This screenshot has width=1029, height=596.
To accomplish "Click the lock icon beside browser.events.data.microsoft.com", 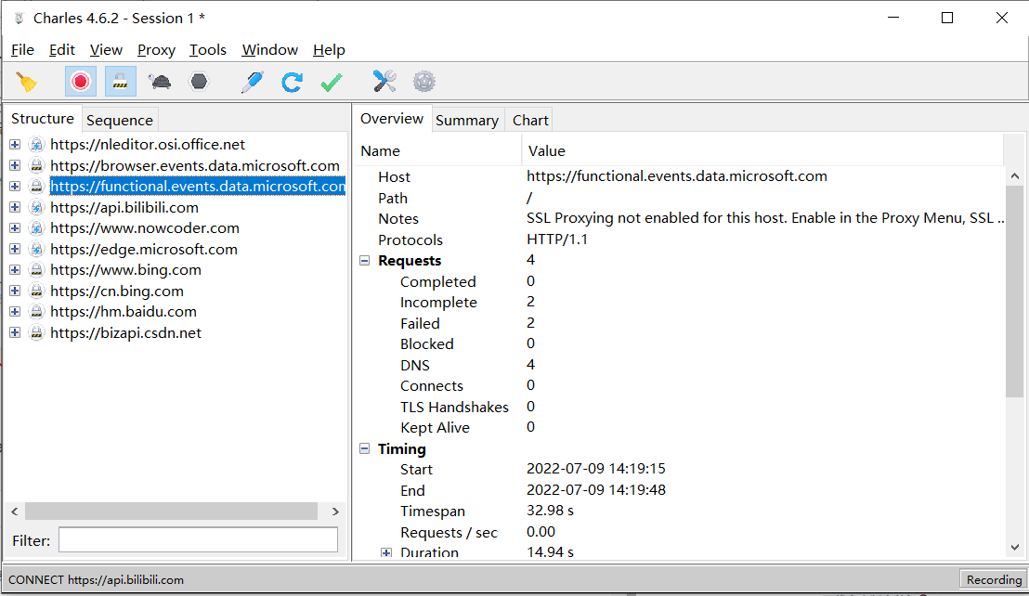I will pos(37,165).
